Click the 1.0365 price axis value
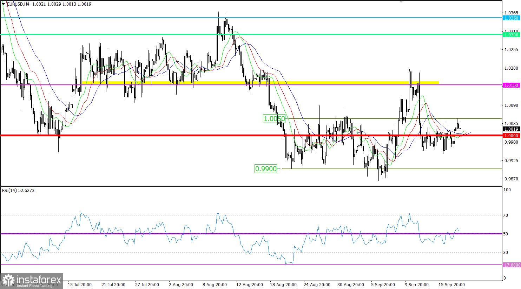 coord(511,13)
